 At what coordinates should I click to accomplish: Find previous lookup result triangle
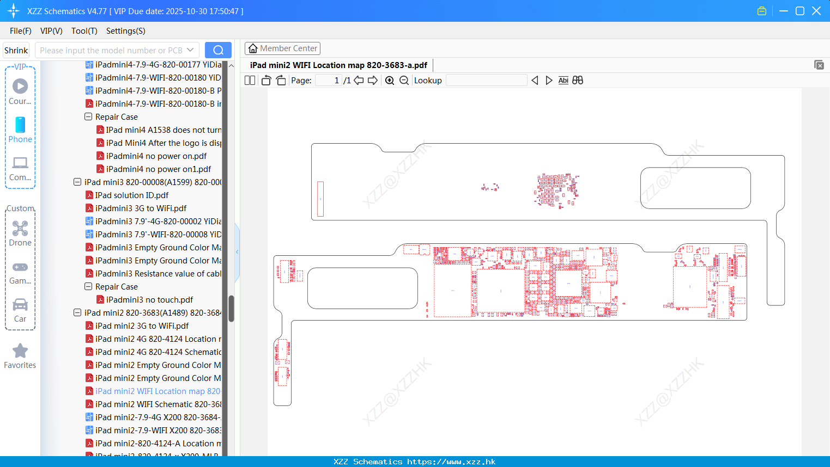[535, 81]
